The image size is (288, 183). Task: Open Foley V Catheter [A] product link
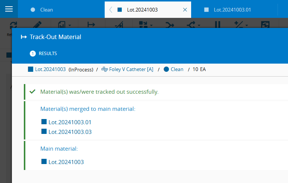pyautogui.click(x=131, y=69)
